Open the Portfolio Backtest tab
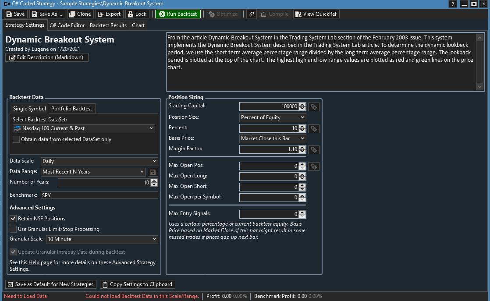Image resolution: width=490 pixels, height=301 pixels. click(x=71, y=109)
